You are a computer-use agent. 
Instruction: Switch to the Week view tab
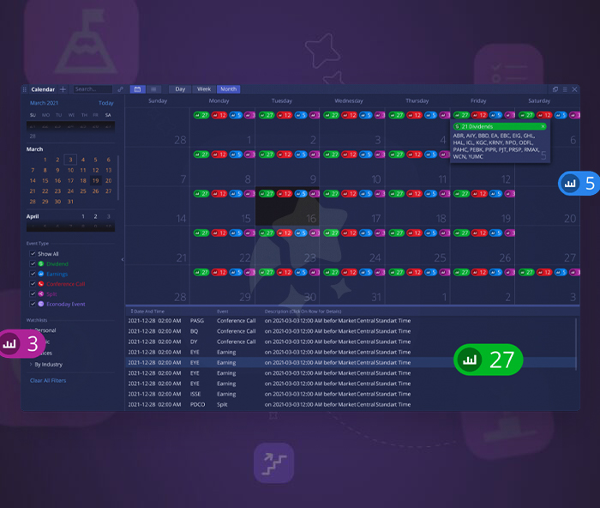(204, 89)
